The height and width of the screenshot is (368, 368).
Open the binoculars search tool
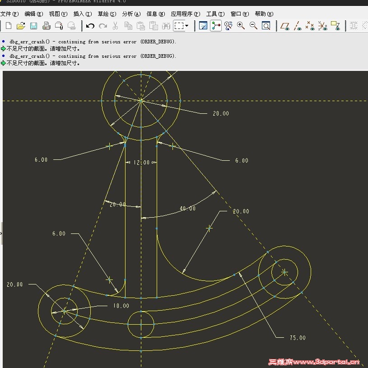pyautogui.click(x=166, y=26)
